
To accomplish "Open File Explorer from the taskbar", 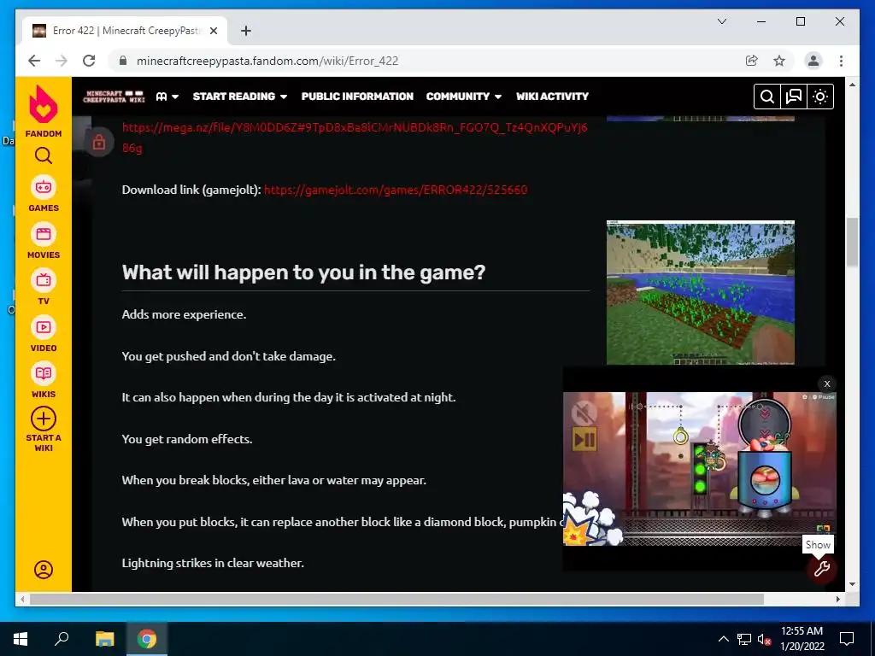I will [104, 639].
